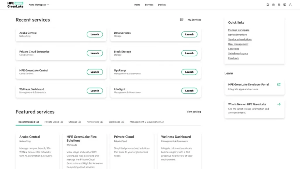The height and width of the screenshot is (169, 300).
Task: Launch HPE GreenLake Central
Action: pos(95,72)
